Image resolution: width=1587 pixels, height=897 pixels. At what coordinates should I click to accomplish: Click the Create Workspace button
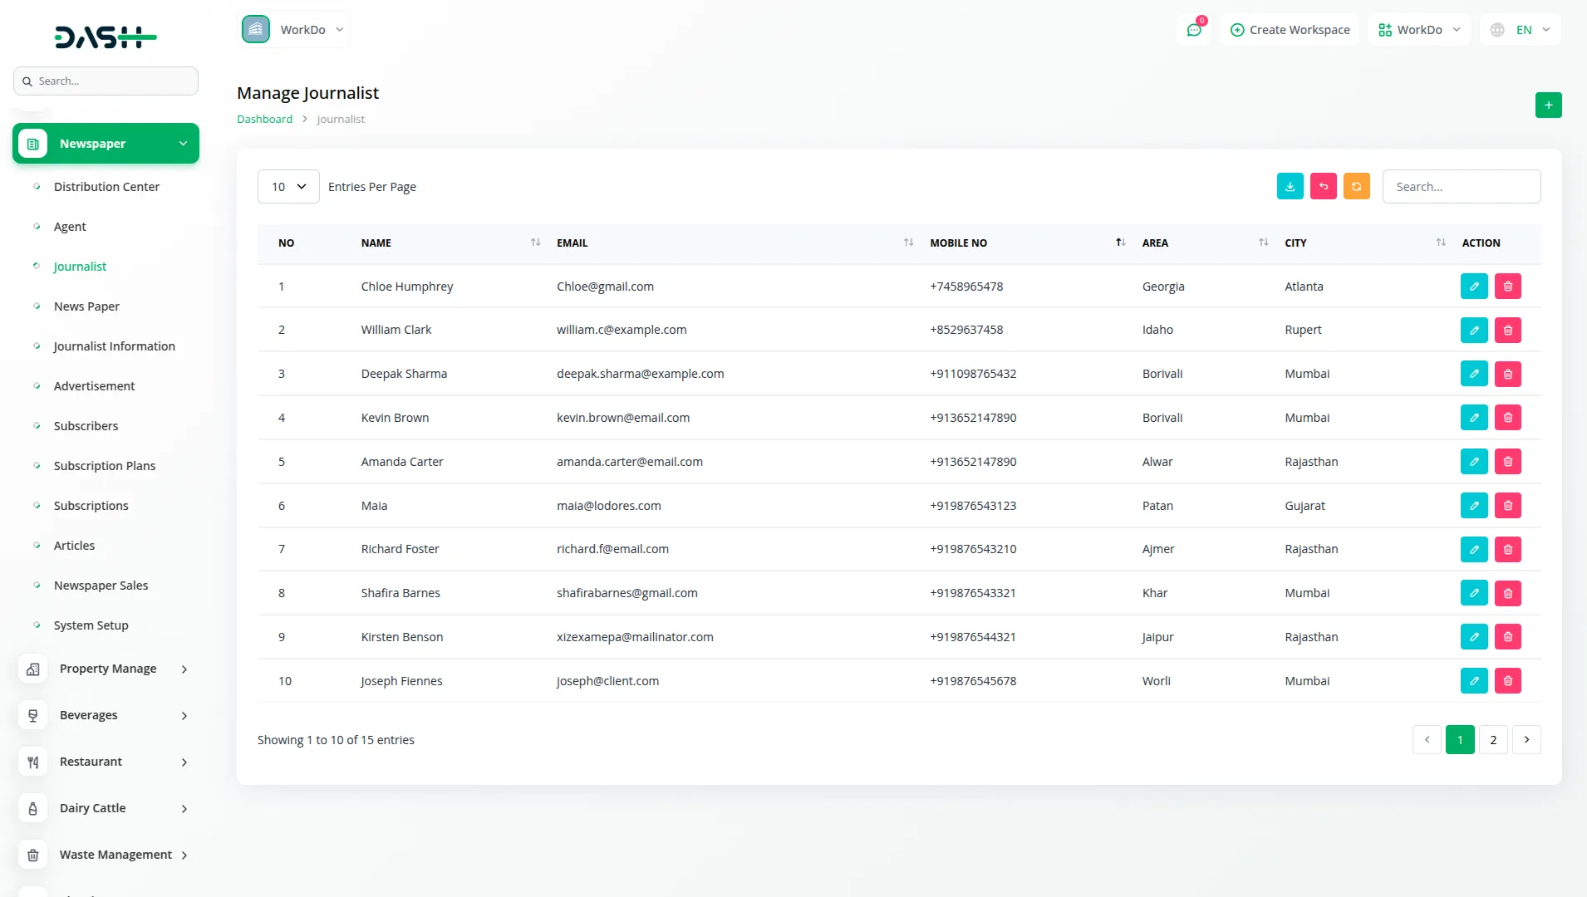(1289, 29)
